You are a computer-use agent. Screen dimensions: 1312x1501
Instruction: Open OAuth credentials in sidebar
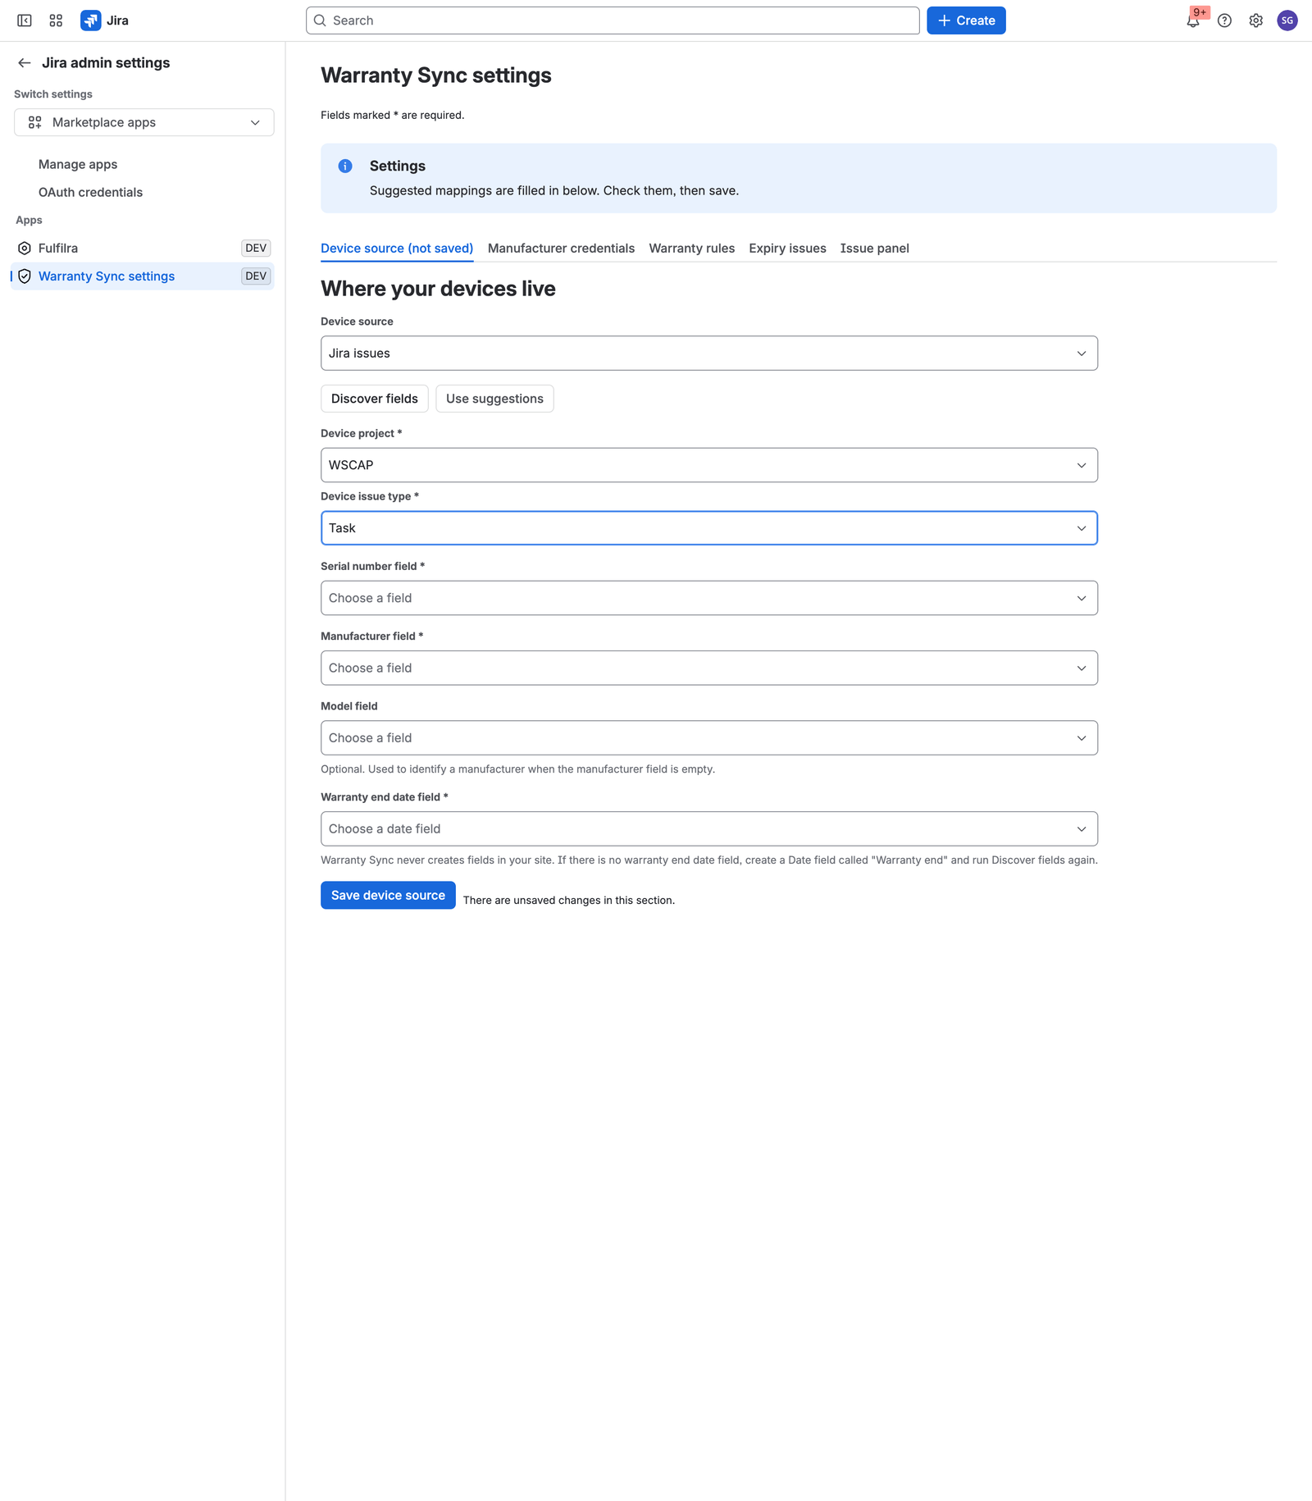click(90, 193)
